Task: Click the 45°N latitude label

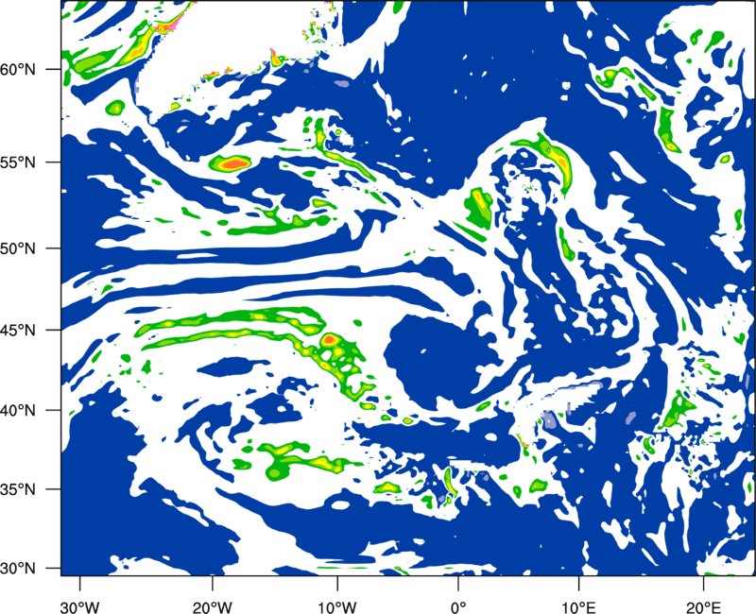Action: [18, 331]
